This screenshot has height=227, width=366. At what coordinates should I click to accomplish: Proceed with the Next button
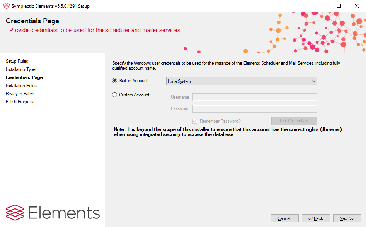click(347, 218)
